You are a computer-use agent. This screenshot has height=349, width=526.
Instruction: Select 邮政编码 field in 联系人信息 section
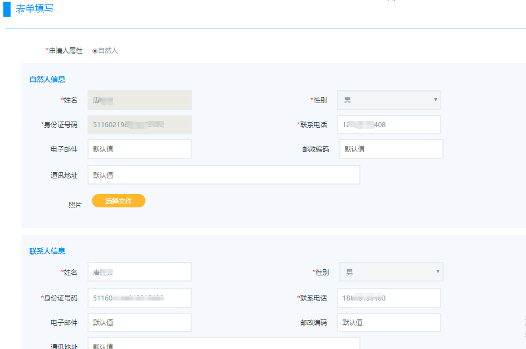coord(389,322)
